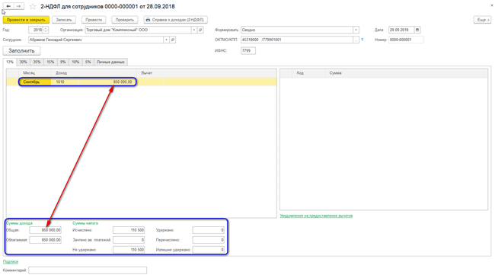Expand the Организация dropdown list
495x275 pixels.
click(194, 30)
